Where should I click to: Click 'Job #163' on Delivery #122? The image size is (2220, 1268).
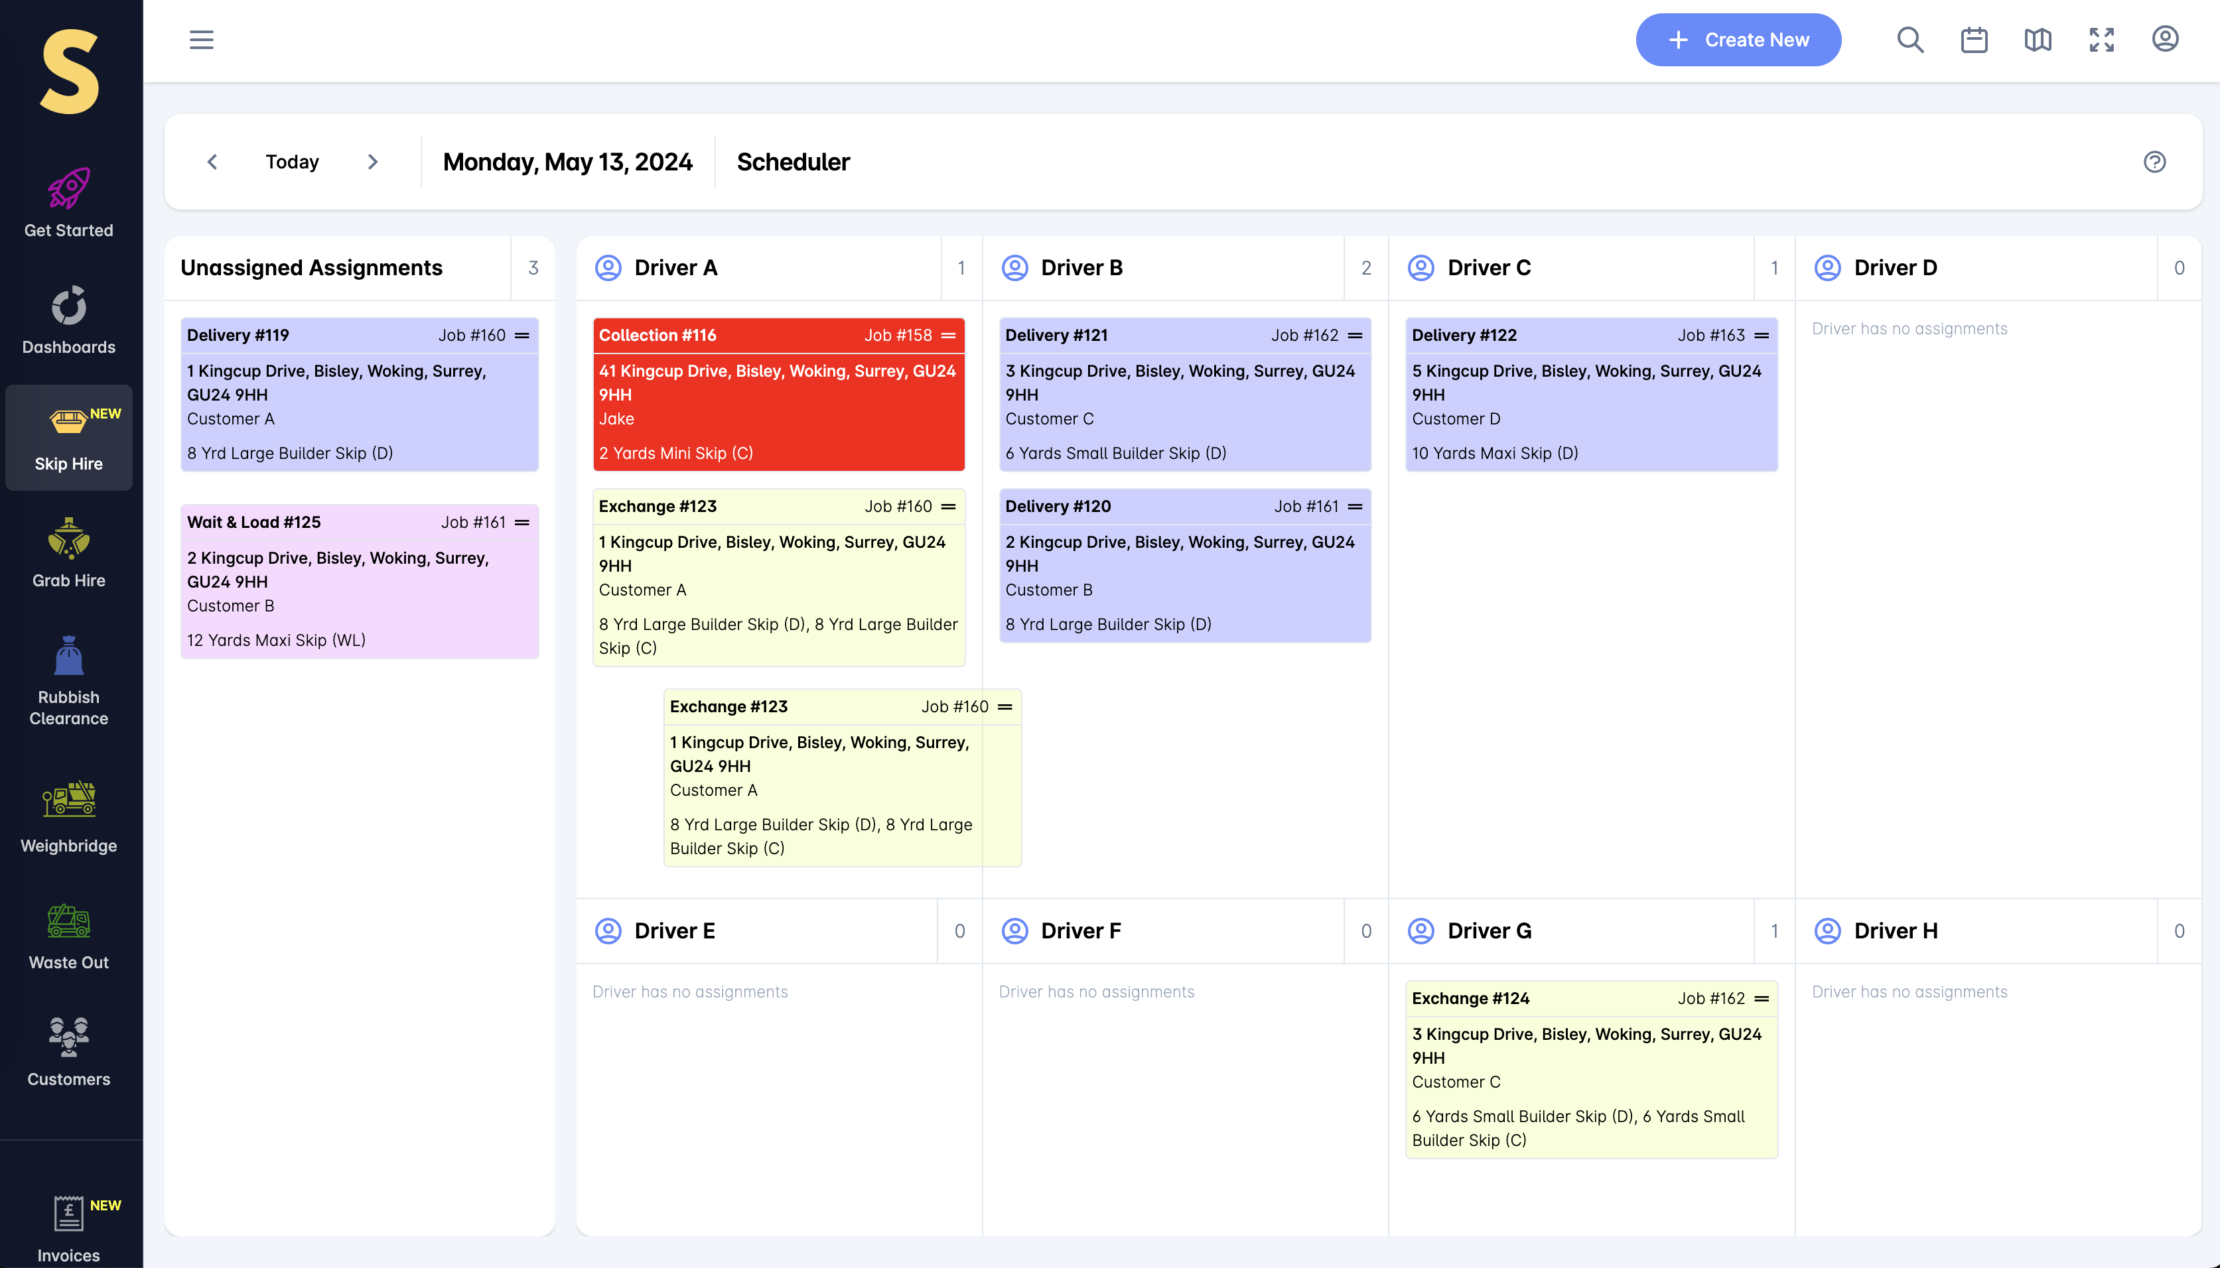pos(1711,336)
